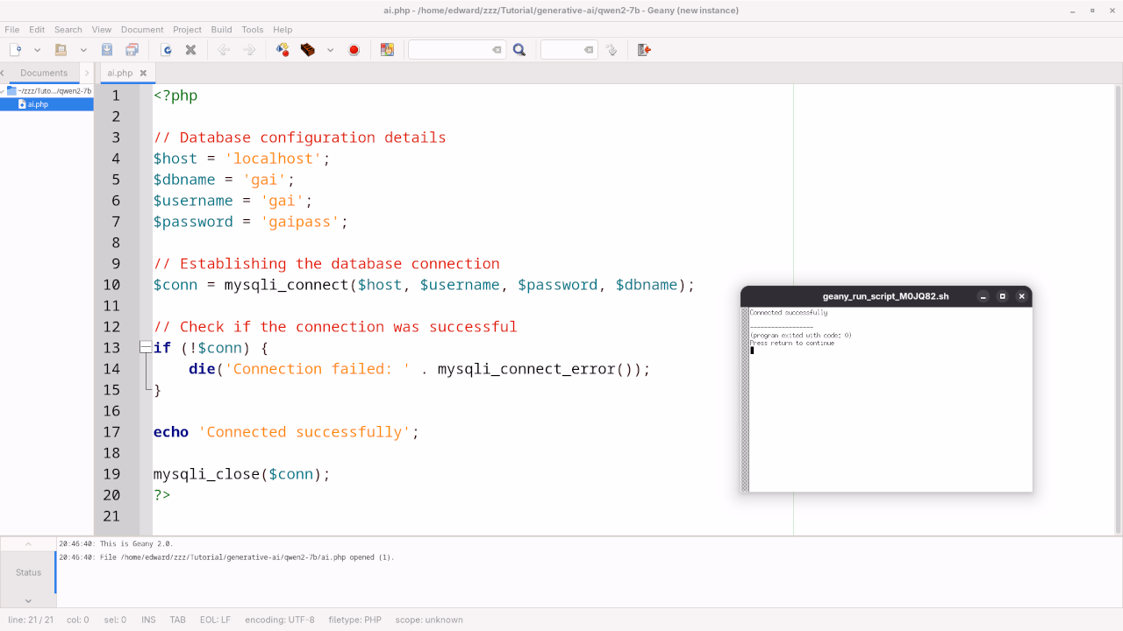Open the Tools menu

coord(253,30)
